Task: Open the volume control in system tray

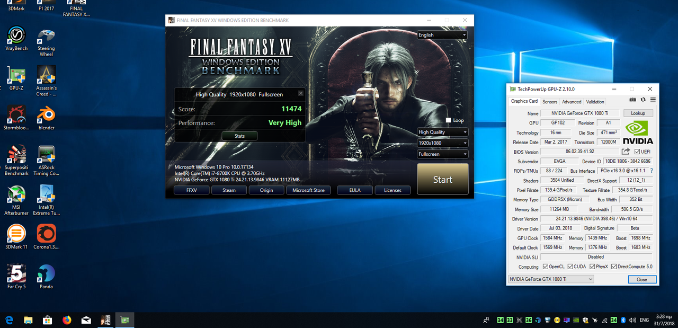Action: point(633,320)
